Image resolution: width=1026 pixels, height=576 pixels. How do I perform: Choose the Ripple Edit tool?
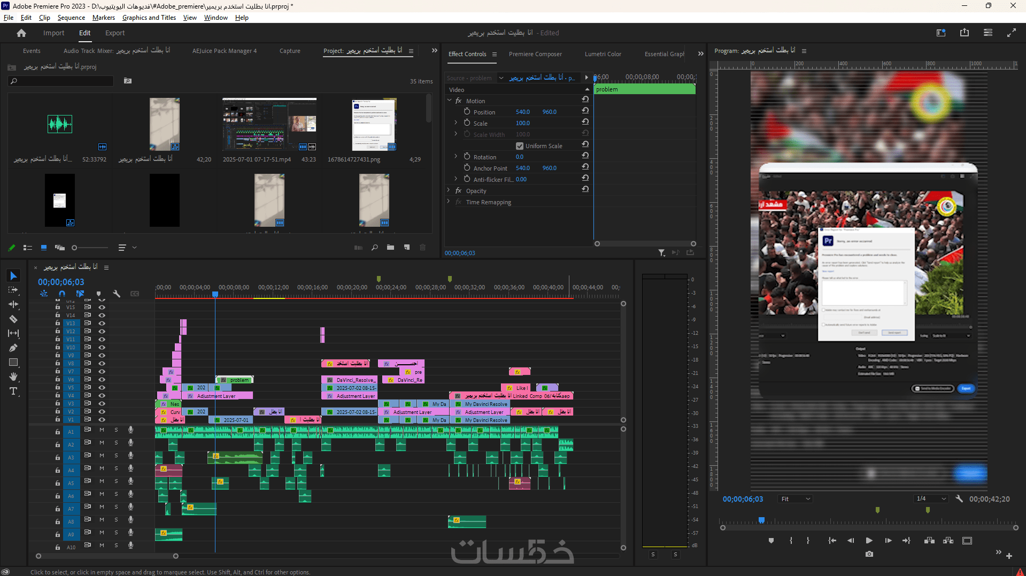click(13, 304)
